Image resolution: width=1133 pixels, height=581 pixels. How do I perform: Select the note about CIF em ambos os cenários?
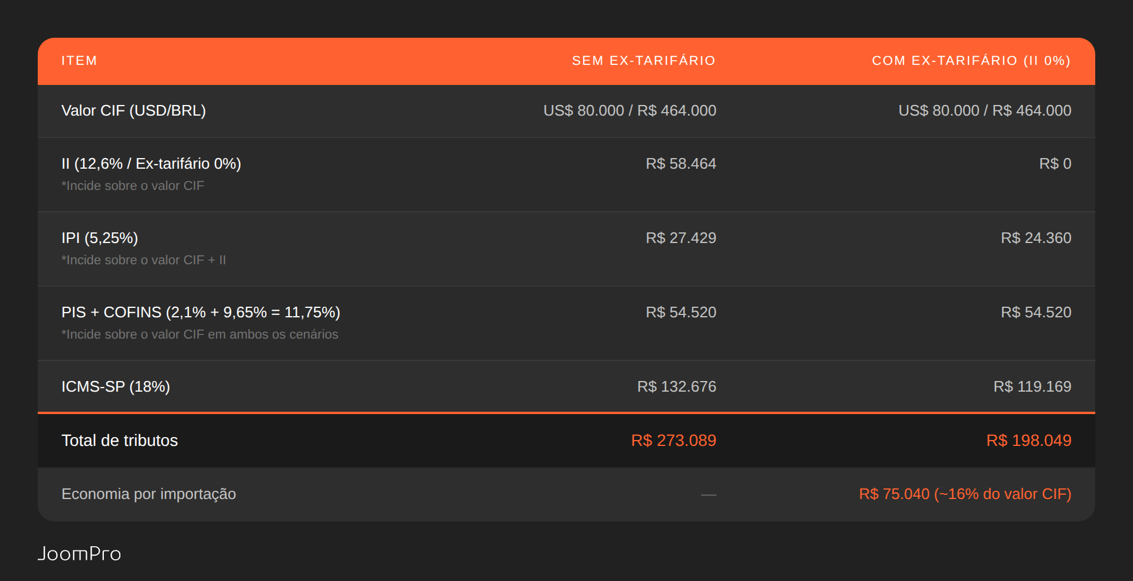[x=200, y=334]
